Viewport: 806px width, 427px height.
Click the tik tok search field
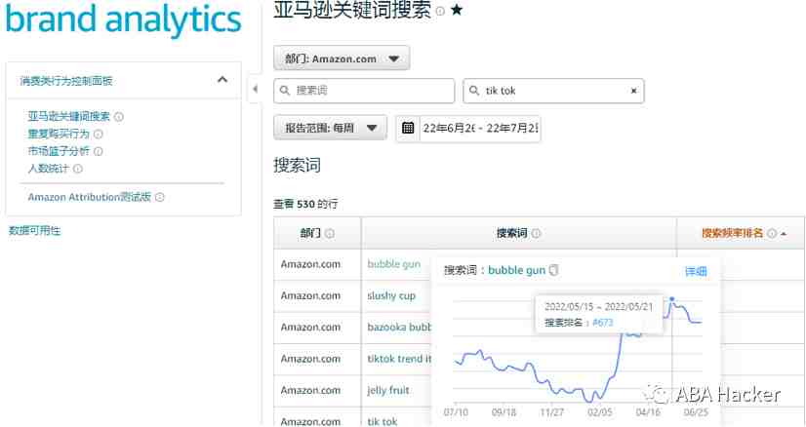coord(553,91)
